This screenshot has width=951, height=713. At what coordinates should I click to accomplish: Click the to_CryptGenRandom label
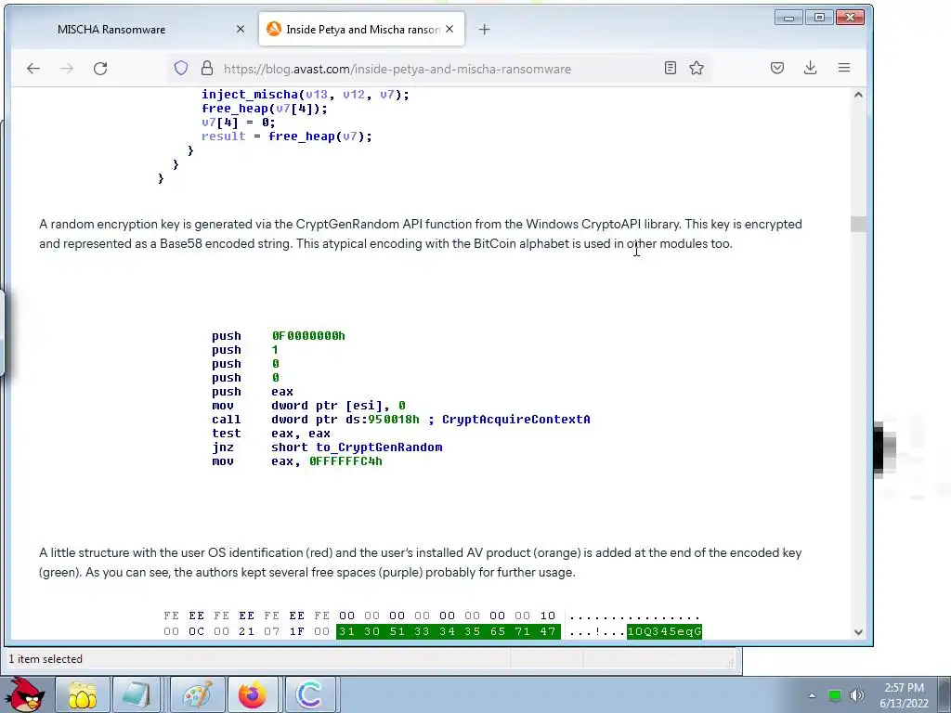pos(379,447)
